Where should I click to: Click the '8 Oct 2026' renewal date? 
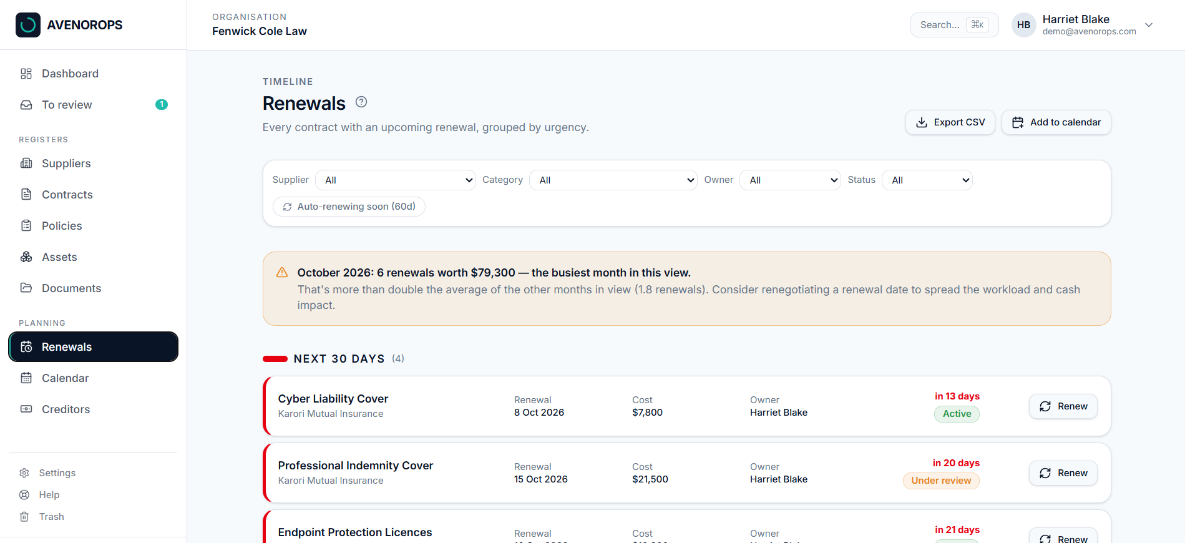point(539,413)
